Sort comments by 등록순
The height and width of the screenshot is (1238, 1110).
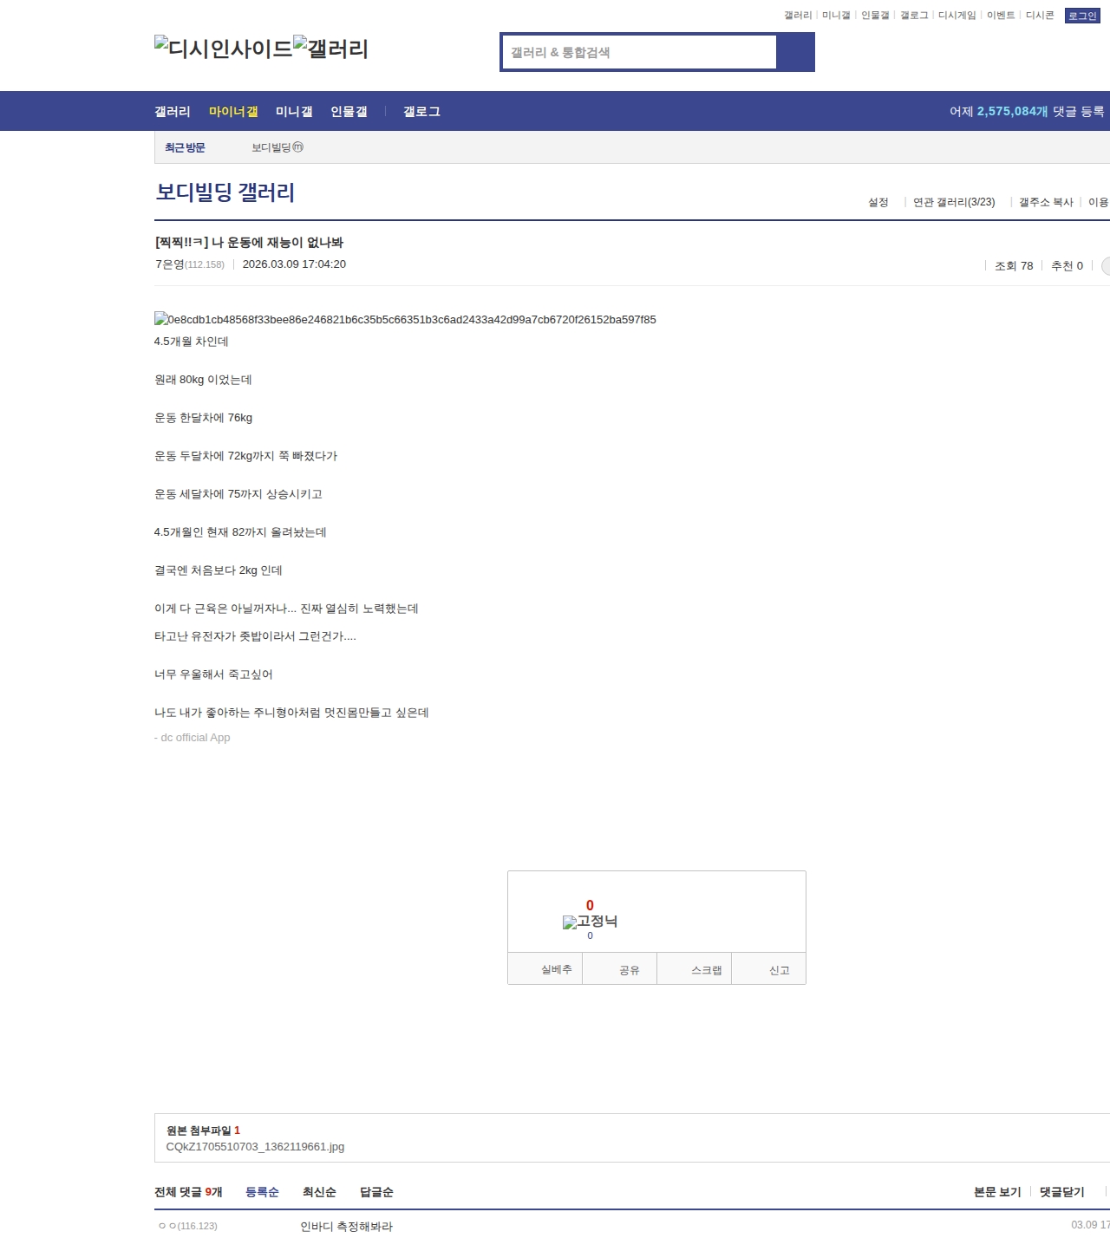(262, 1192)
